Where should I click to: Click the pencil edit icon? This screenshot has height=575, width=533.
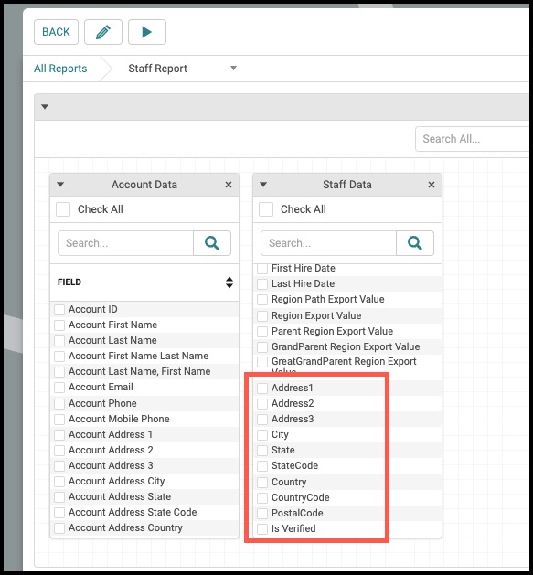[103, 32]
